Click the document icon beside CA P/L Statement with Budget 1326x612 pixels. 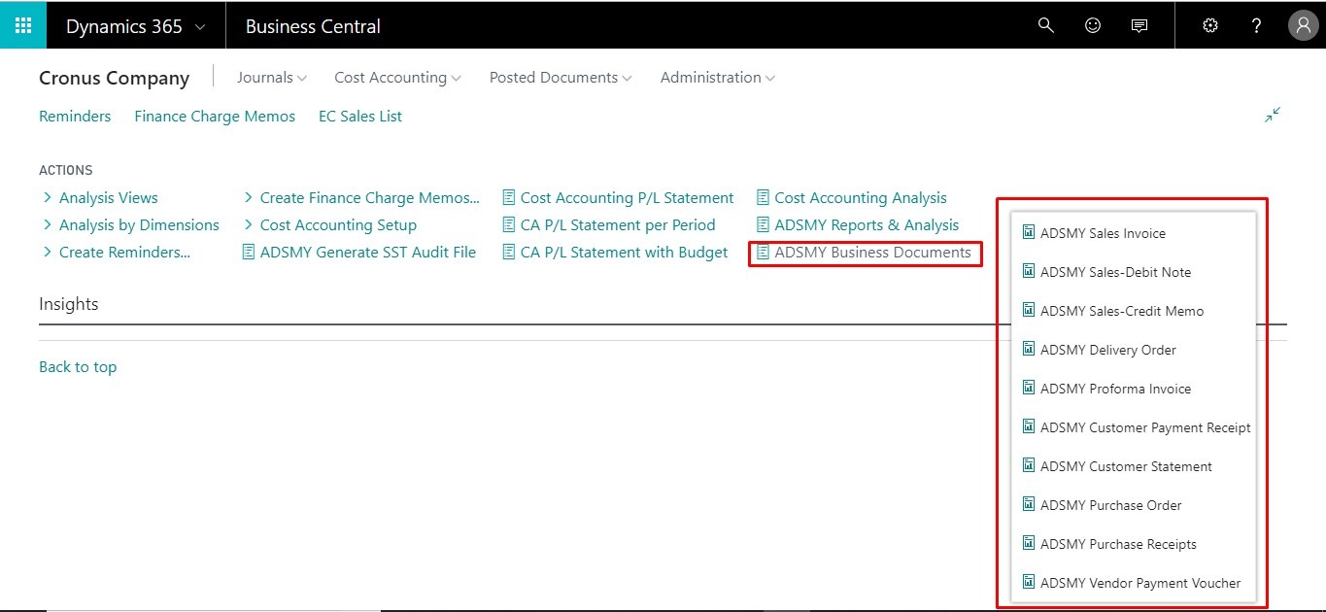(x=509, y=253)
